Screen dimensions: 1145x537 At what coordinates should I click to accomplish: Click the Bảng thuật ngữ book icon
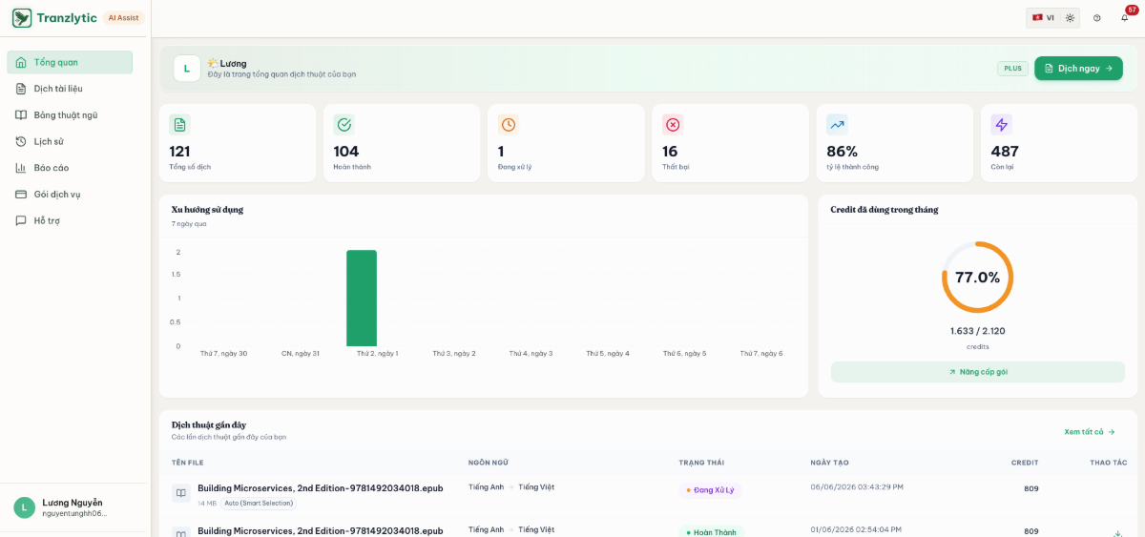click(x=21, y=114)
